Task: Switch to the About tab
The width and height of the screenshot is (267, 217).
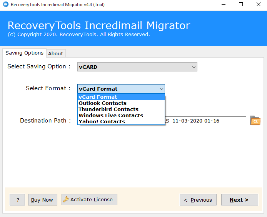Action: 56,53
